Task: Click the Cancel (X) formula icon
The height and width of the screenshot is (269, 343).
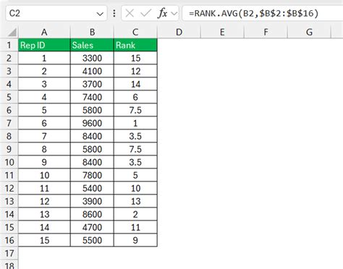Action: coord(130,13)
